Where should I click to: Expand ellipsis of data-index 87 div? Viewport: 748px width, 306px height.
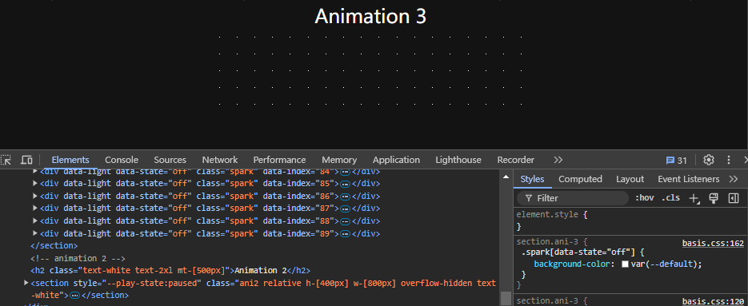click(x=345, y=209)
